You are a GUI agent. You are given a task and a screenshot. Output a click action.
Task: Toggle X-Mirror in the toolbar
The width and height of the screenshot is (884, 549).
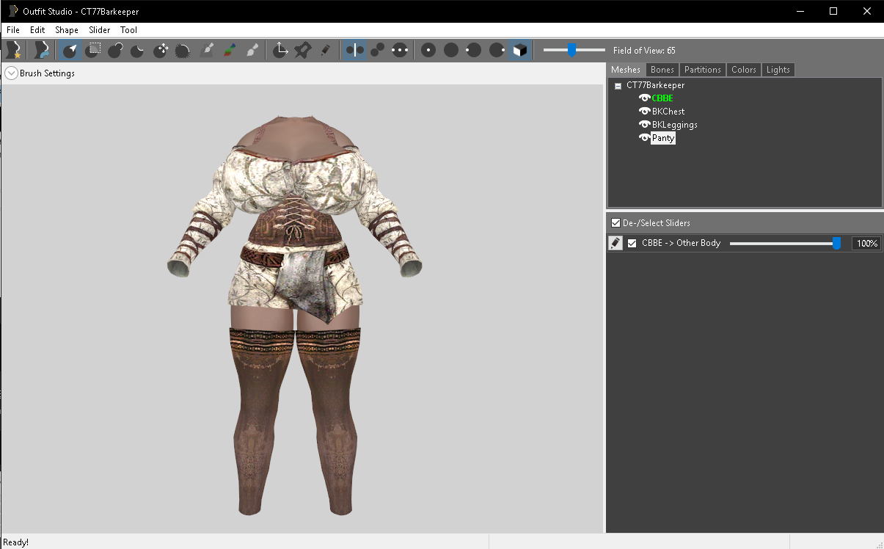(355, 50)
